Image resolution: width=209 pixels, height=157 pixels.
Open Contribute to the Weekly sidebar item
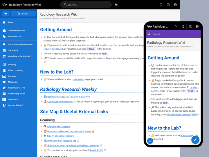19,56
